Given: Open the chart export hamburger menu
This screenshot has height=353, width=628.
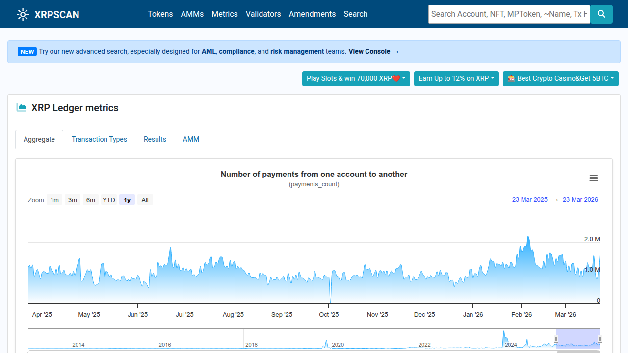Looking at the screenshot, I should coord(594,178).
